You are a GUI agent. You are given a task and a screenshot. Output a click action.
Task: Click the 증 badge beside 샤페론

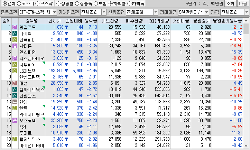[15, 46]
